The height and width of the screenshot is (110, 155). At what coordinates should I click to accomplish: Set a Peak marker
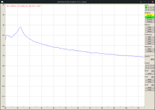click(150, 29)
